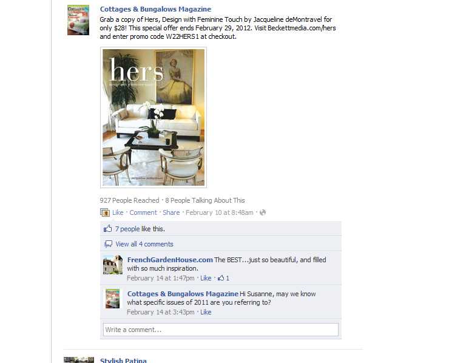
Task: Expand View all 4 comments
Action: click(144, 244)
